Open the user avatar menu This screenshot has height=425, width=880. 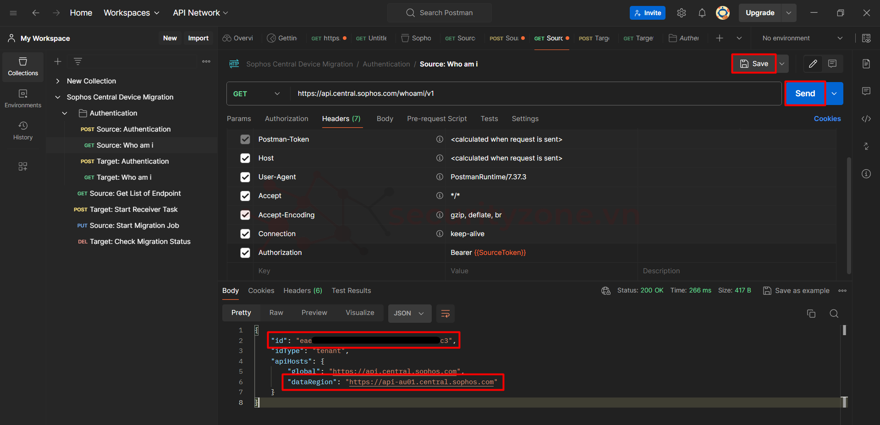click(723, 13)
